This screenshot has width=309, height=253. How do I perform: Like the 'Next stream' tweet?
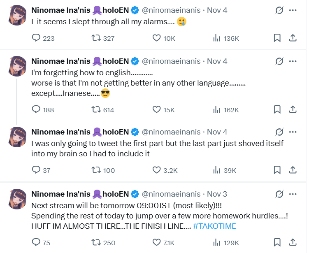157,242
